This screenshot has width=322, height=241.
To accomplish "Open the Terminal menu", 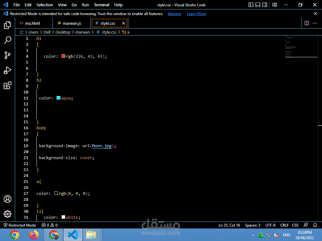I will [101, 5].
